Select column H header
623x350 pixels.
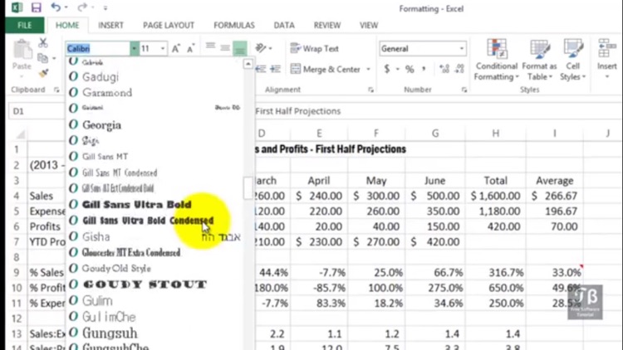click(x=495, y=134)
